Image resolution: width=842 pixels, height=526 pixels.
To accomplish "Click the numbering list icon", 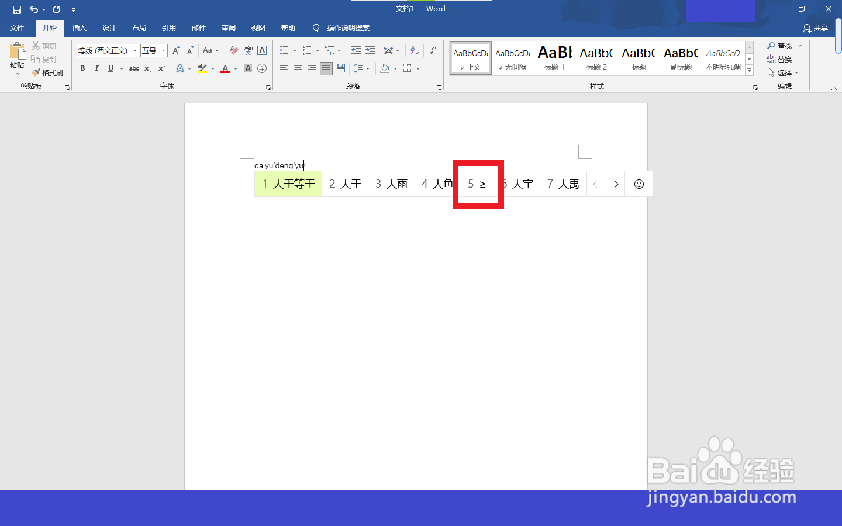I will tap(307, 51).
